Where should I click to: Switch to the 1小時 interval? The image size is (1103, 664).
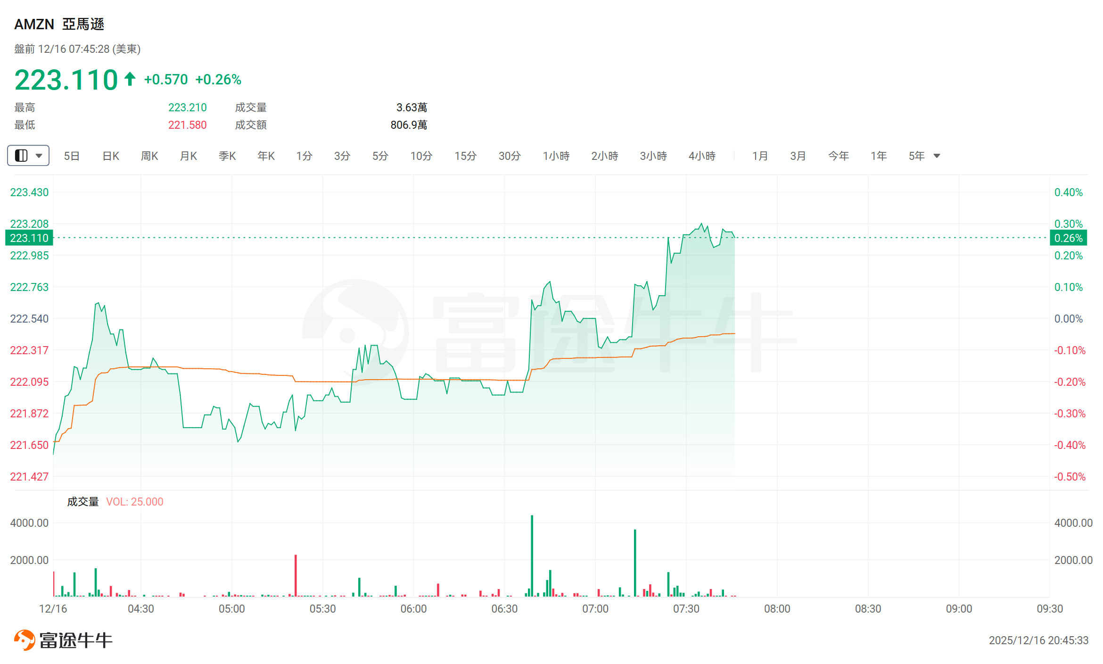click(556, 156)
